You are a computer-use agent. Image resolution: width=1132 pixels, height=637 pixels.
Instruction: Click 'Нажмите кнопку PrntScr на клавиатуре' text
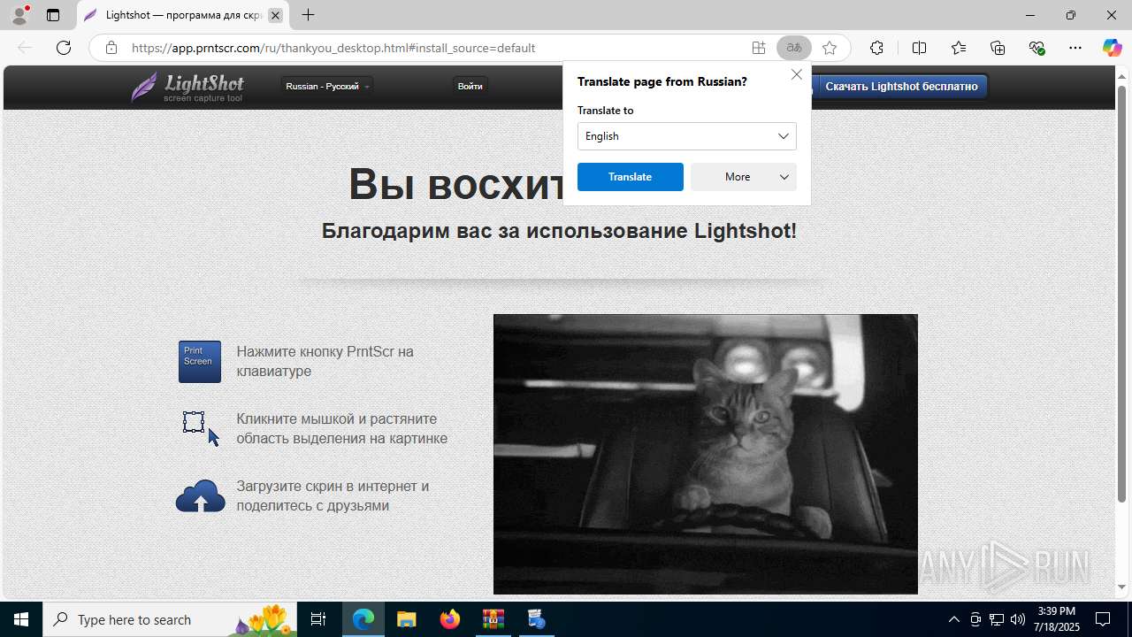325,361
